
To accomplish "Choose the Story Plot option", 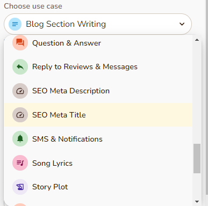I will point(98,187).
